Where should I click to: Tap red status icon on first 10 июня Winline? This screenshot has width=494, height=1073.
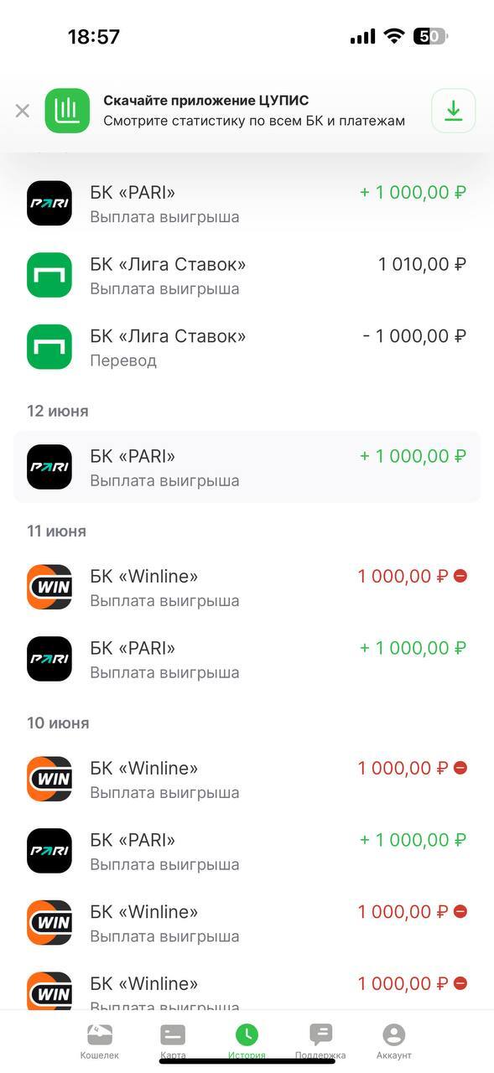(460, 768)
